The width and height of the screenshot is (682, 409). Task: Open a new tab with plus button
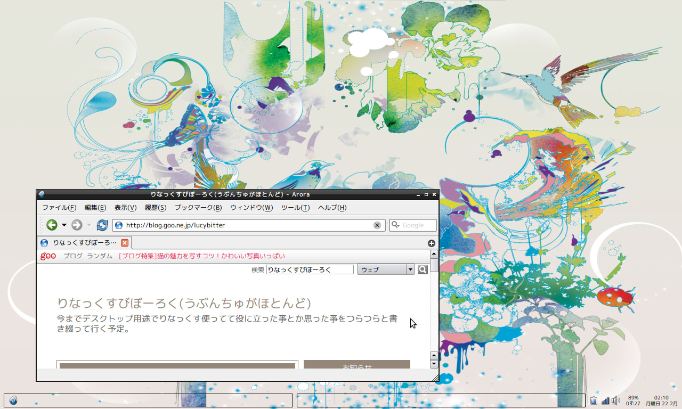(432, 243)
